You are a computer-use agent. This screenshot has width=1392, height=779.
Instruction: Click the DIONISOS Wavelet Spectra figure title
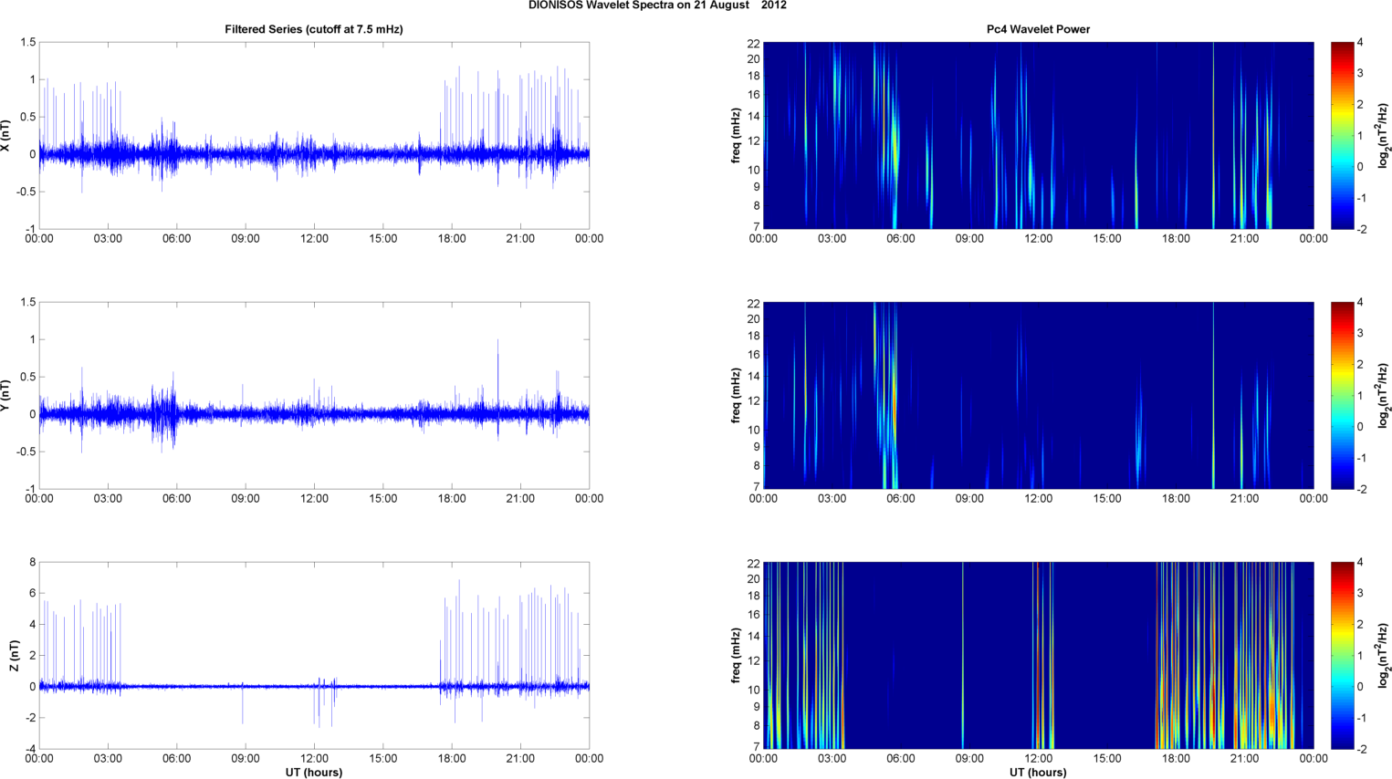(x=657, y=5)
